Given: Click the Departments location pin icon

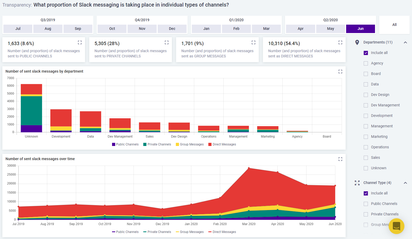Looking at the screenshot, I should (x=357, y=42).
